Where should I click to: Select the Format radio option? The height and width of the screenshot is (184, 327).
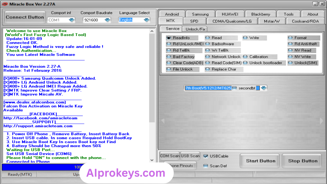point(304,38)
